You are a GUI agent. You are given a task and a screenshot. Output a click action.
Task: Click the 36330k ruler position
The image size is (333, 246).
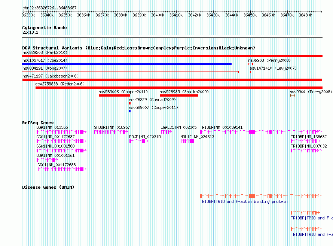[x=28, y=15]
